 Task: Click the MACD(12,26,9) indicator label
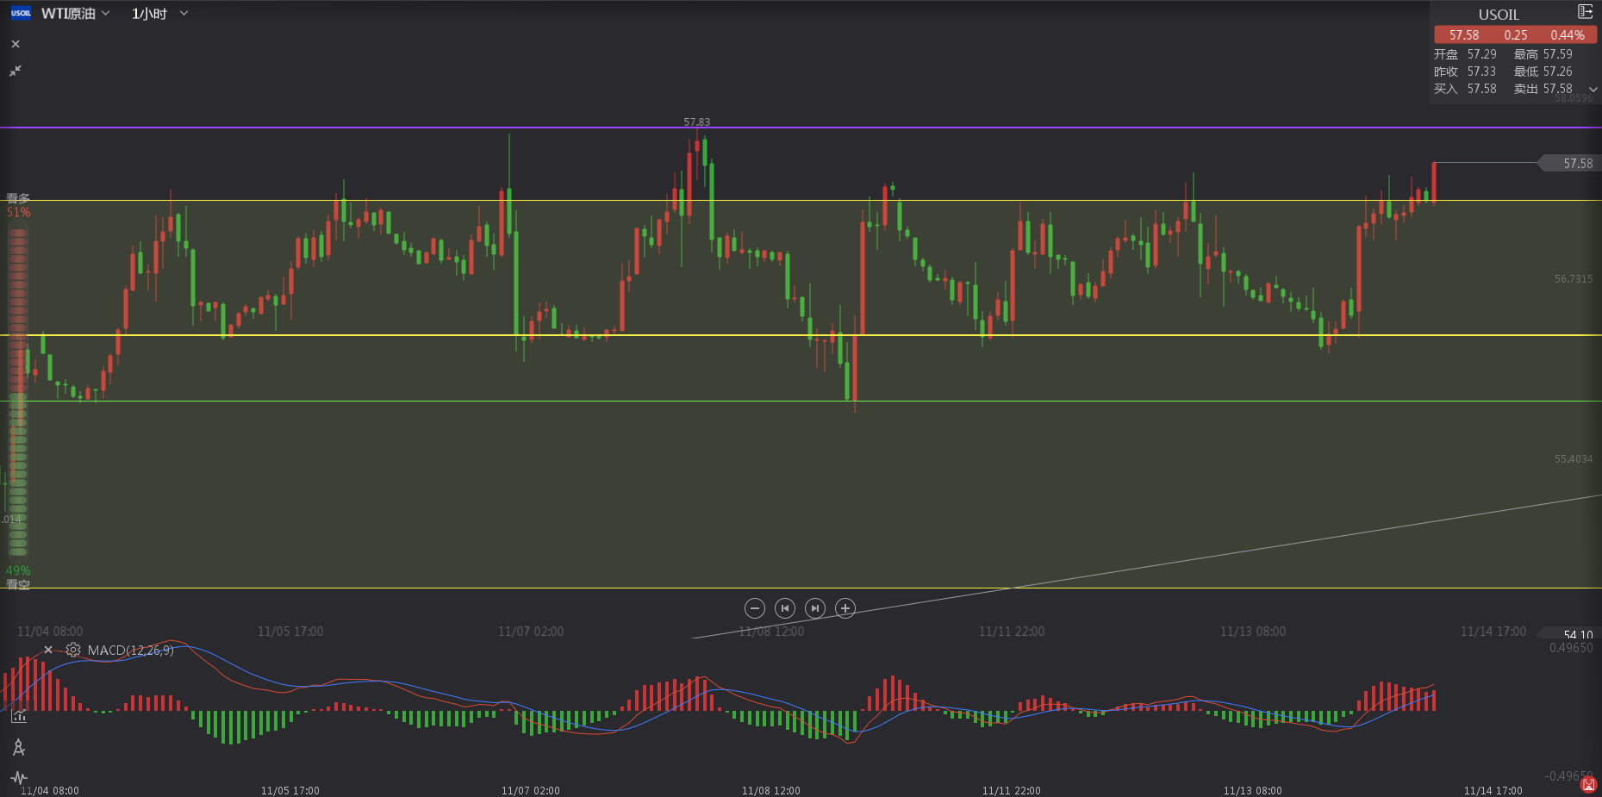coord(131,651)
